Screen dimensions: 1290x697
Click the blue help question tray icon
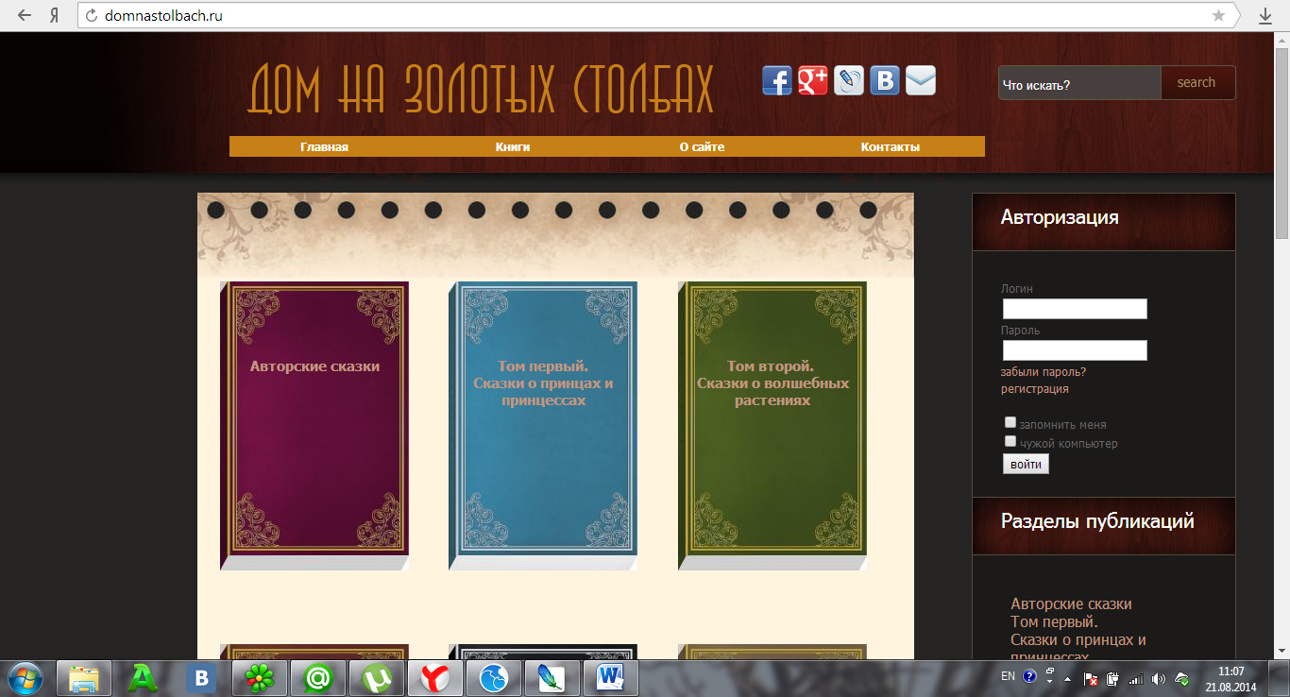pos(1029,677)
